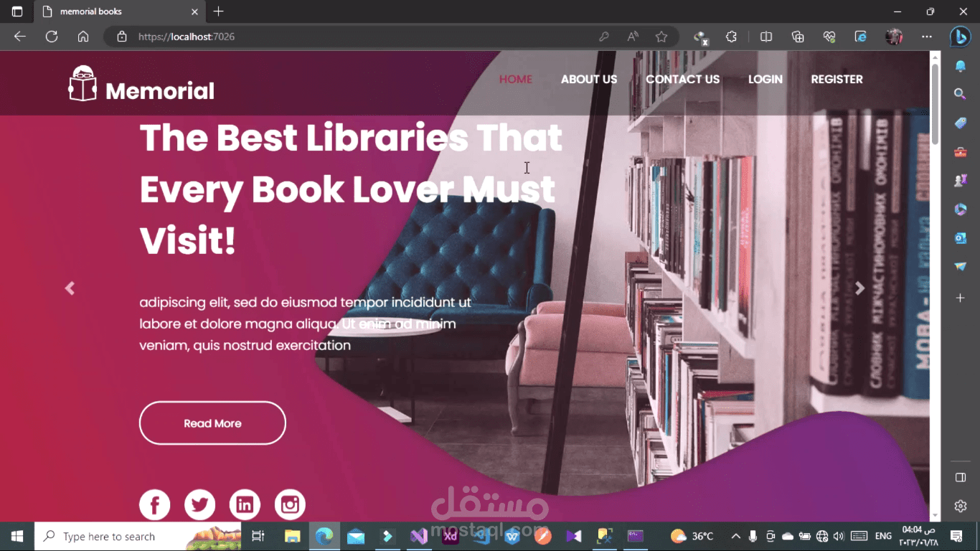Click the Read More button
Viewport: 980px width, 551px height.
click(212, 423)
